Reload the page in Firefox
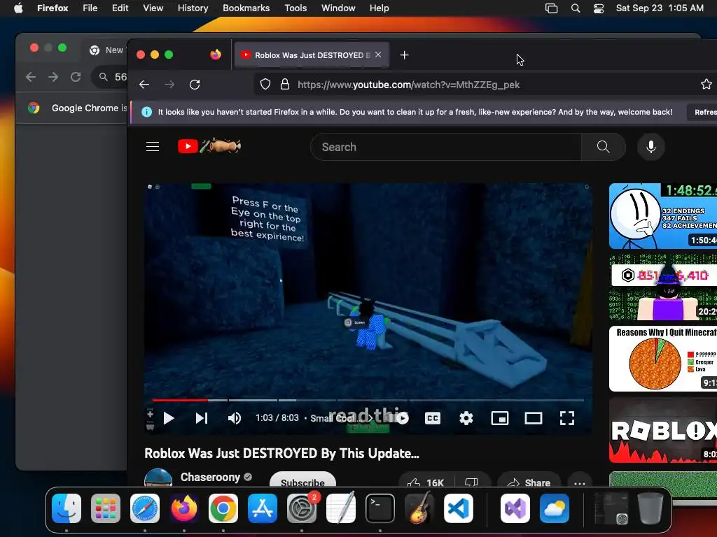Viewport: 717px width, 537px height. pos(195,85)
